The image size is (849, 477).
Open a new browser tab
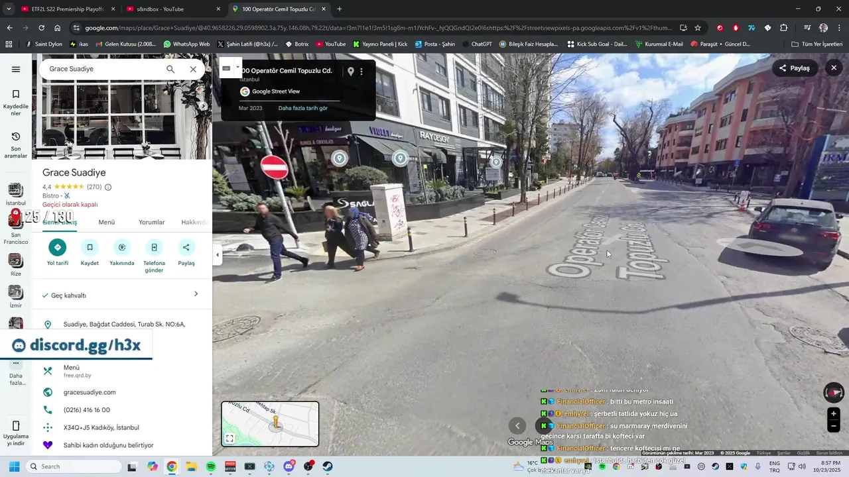click(x=340, y=9)
